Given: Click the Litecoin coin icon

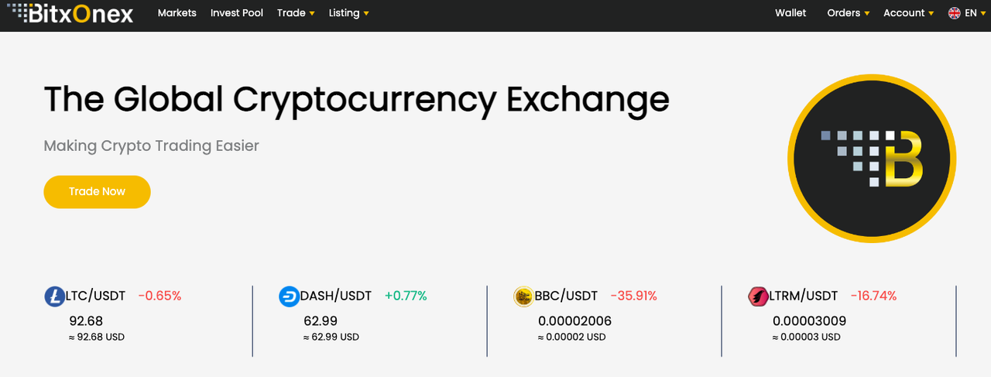Looking at the screenshot, I should pos(55,296).
